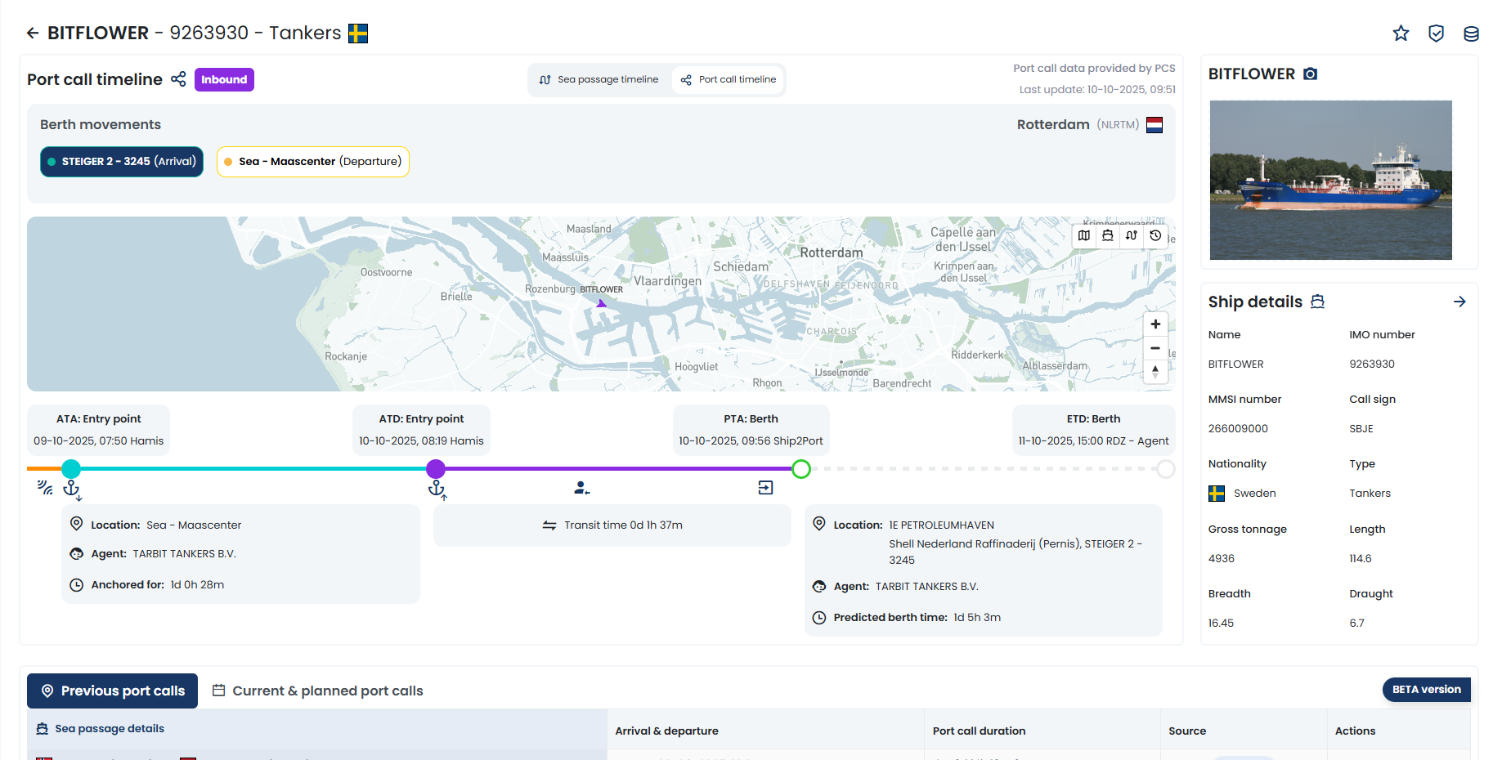Click the BITFLOWER ship photo
This screenshot has width=1493, height=760.
click(x=1330, y=180)
